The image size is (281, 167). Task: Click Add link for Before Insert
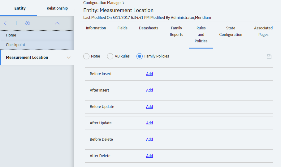click(x=149, y=74)
